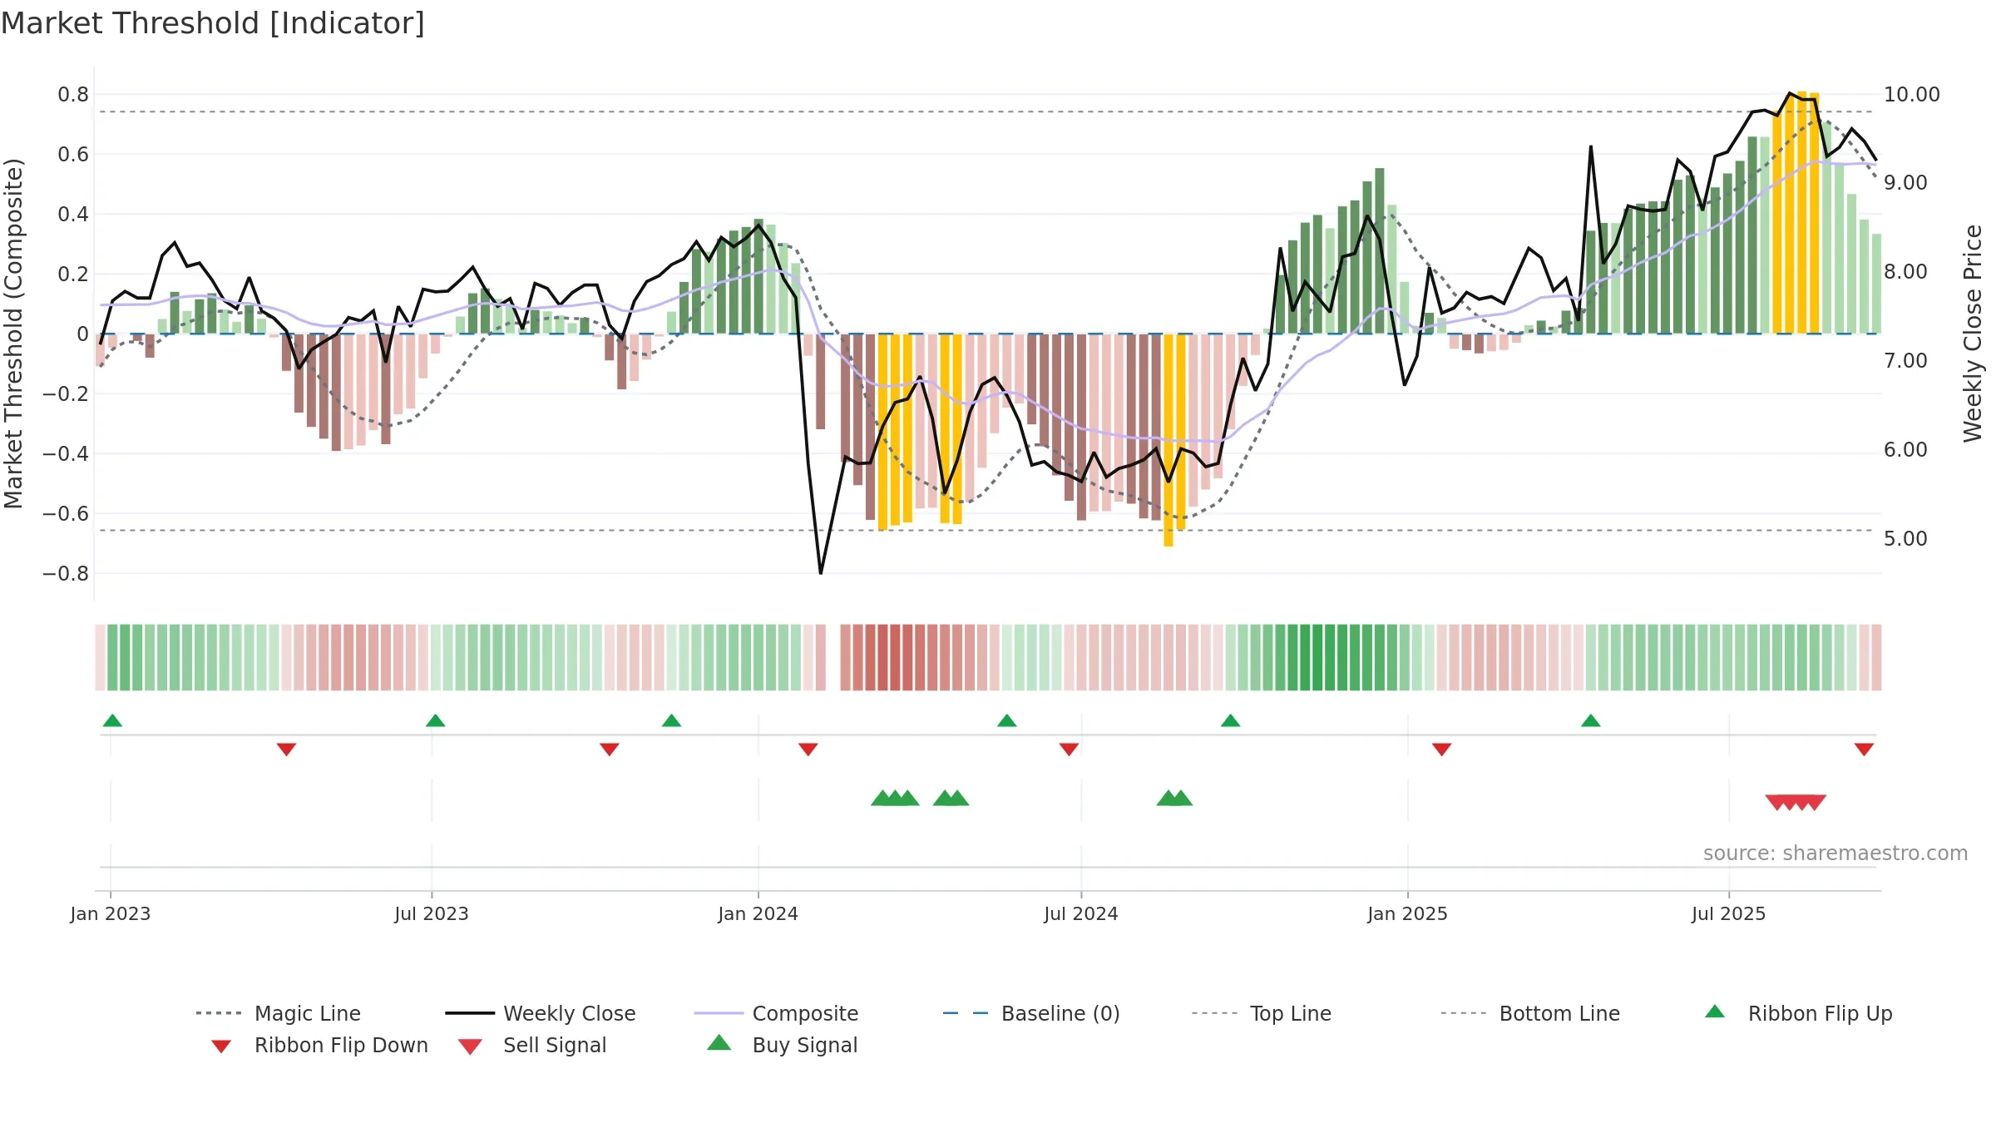
Task: Click the 0.8 left axis tick label
Action: point(73,95)
